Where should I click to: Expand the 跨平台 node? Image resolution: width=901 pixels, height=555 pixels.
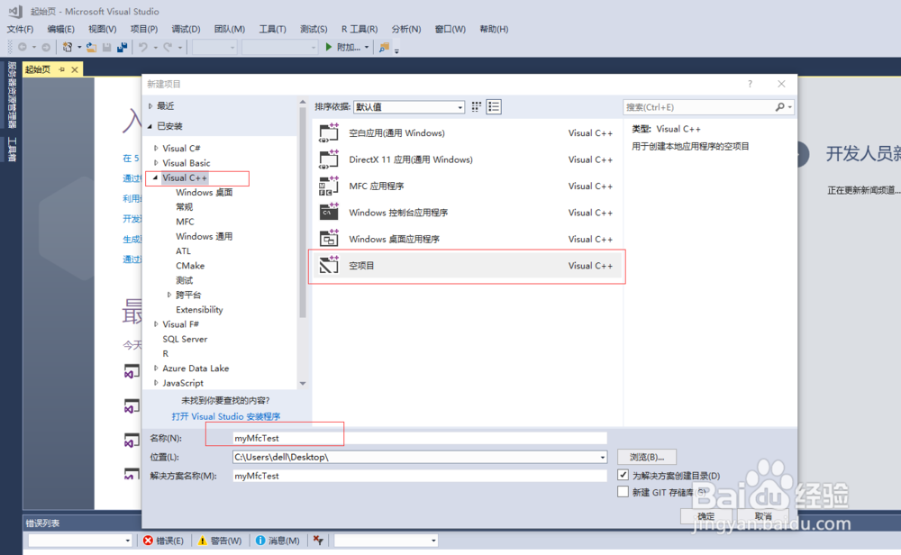point(169,295)
